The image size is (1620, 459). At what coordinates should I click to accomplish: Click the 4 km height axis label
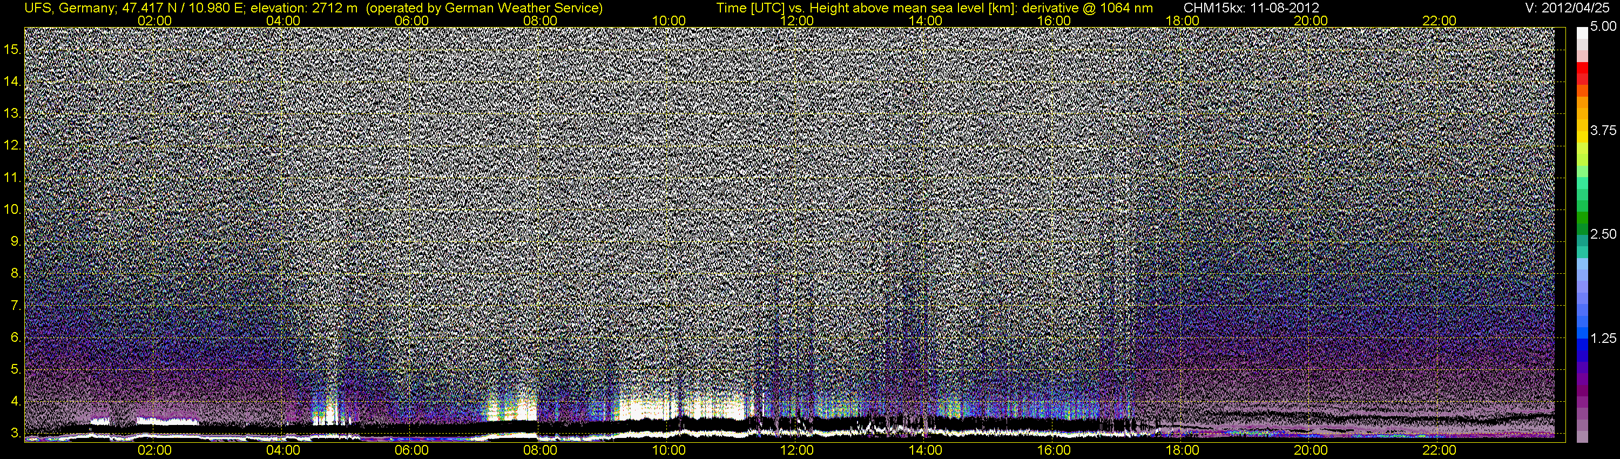click(x=16, y=401)
